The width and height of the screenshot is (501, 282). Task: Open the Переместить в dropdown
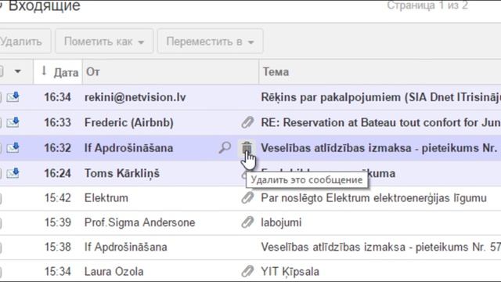point(211,42)
